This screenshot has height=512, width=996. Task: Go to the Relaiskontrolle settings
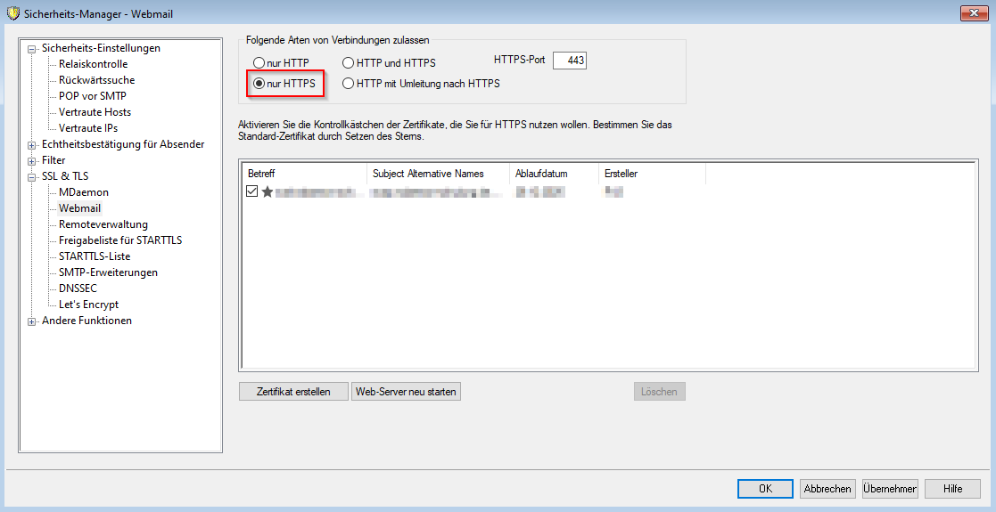[x=93, y=64]
